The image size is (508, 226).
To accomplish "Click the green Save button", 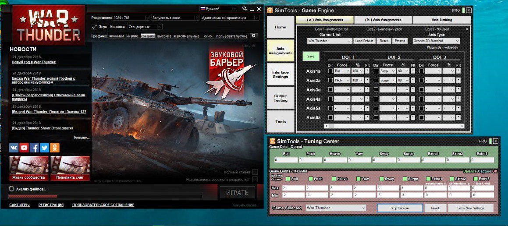I will (x=311, y=56).
